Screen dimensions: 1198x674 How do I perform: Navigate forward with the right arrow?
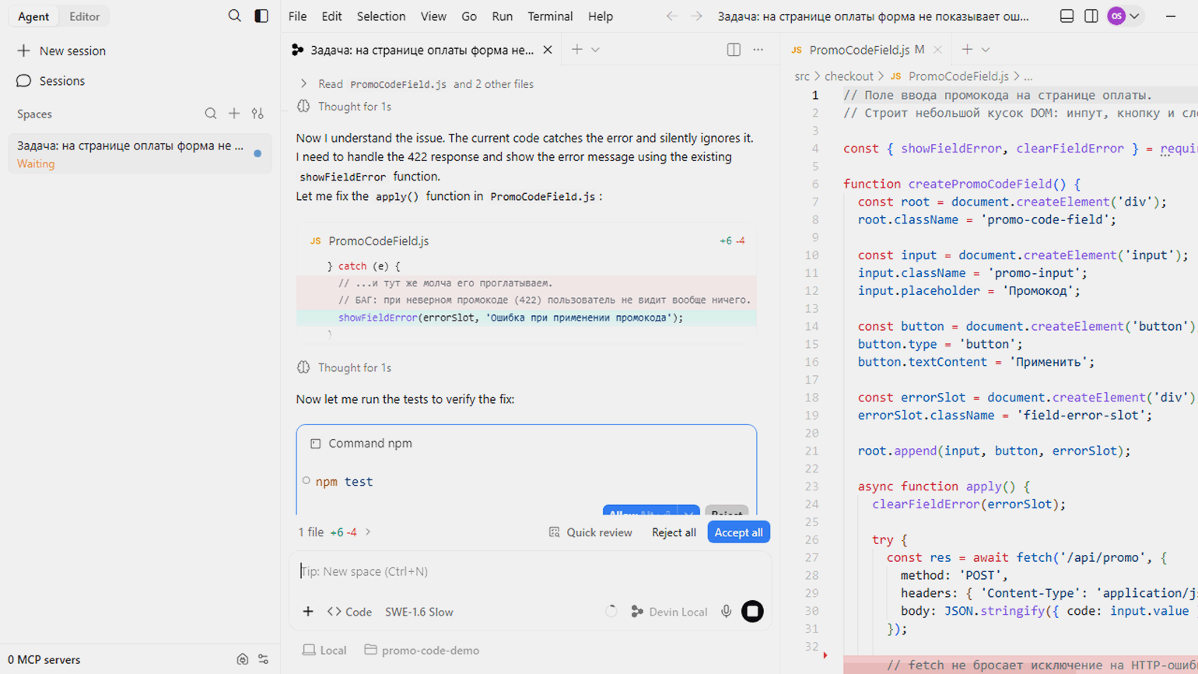point(696,16)
